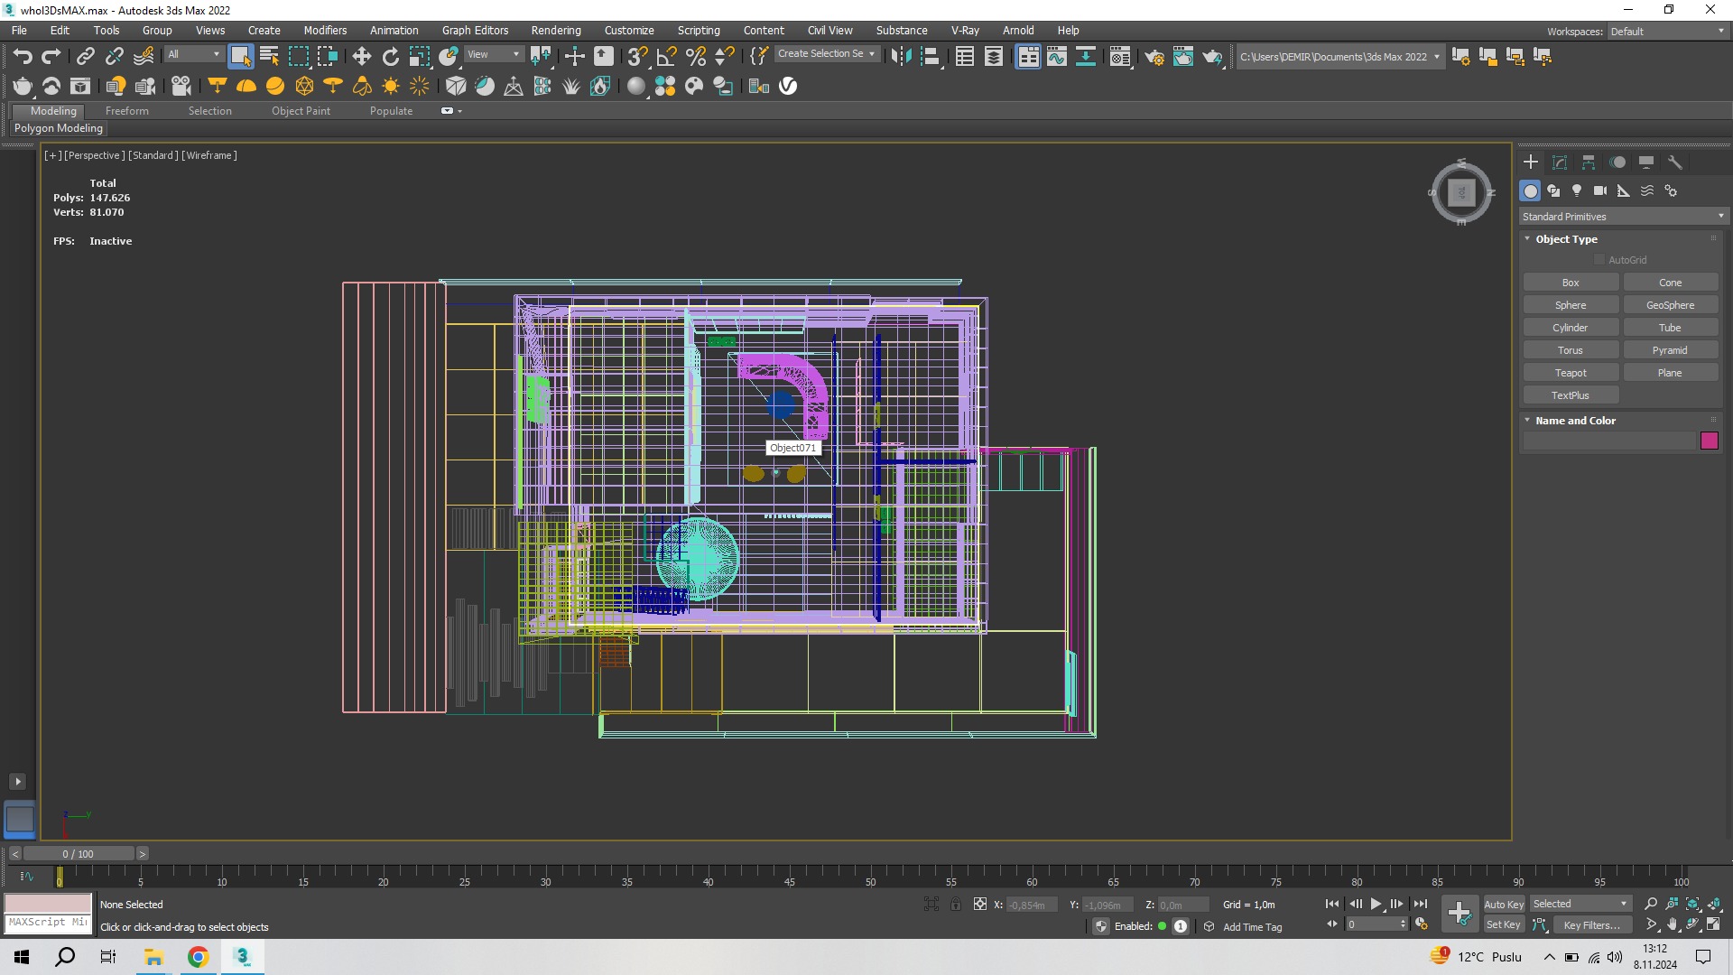Viewport: 1733px width, 975px height.
Task: Open the Render Setup dialog icon
Action: (1154, 57)
